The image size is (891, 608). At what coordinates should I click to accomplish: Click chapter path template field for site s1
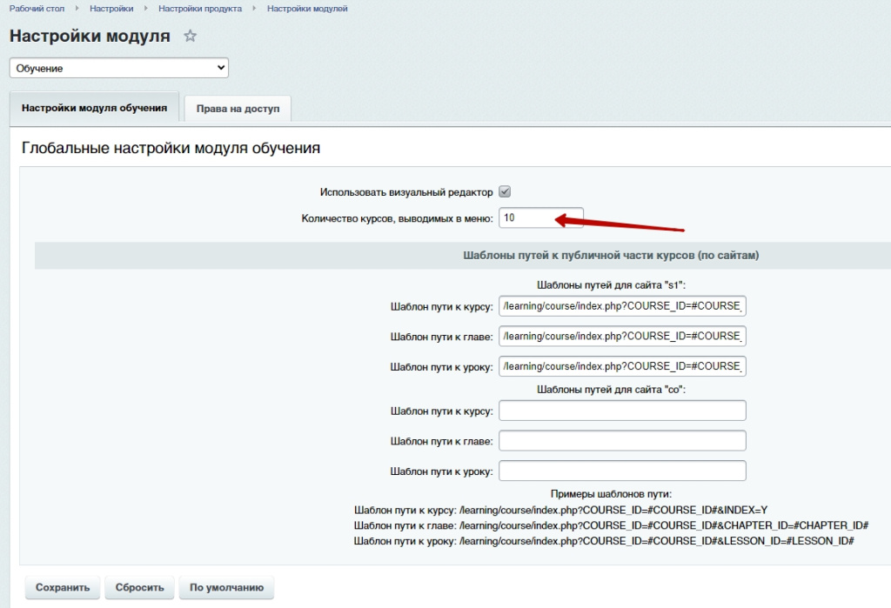(x=622, y=337)
